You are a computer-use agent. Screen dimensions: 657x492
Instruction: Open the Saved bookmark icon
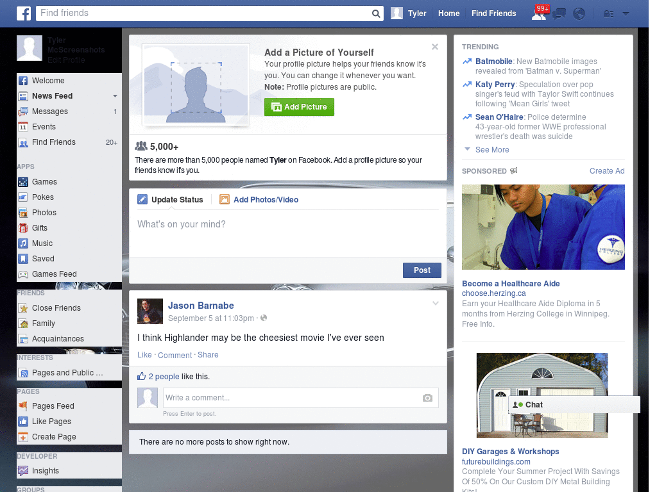23,259
